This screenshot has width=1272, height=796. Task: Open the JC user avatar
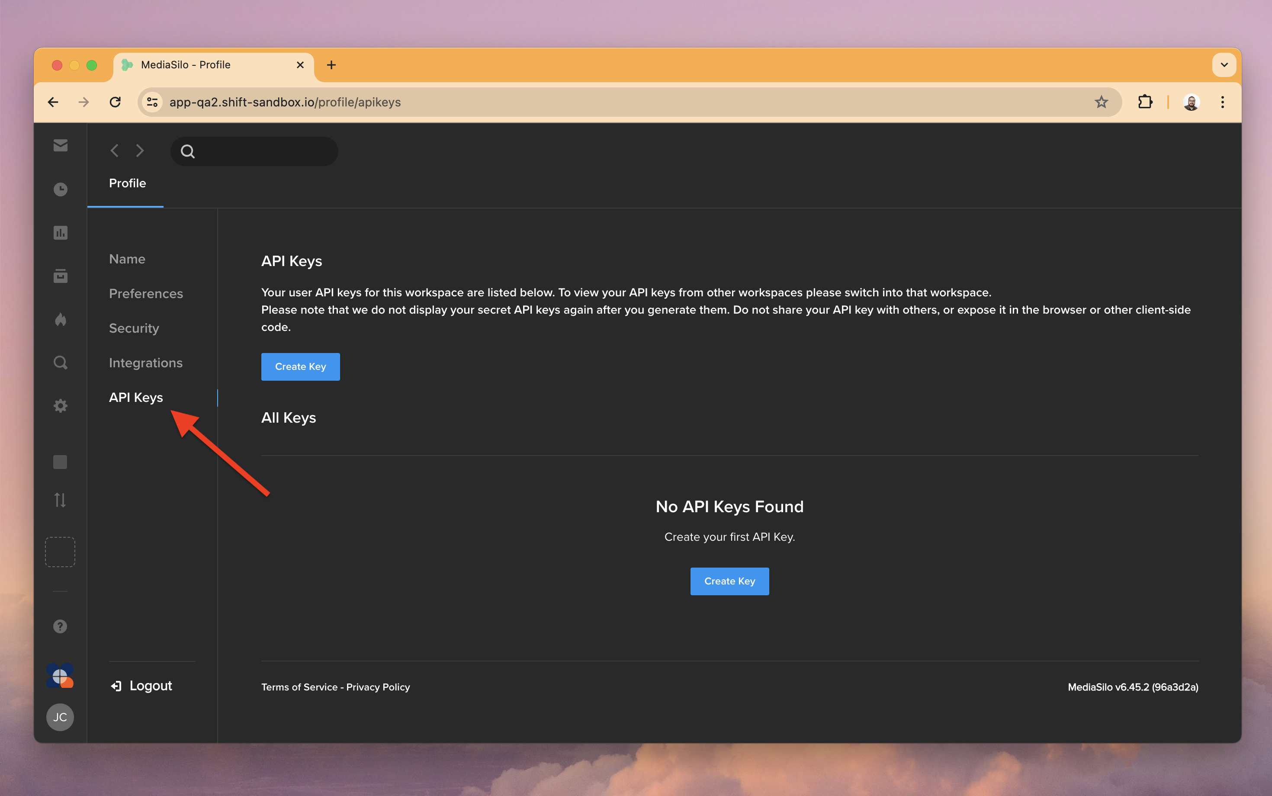pos(60,716)
